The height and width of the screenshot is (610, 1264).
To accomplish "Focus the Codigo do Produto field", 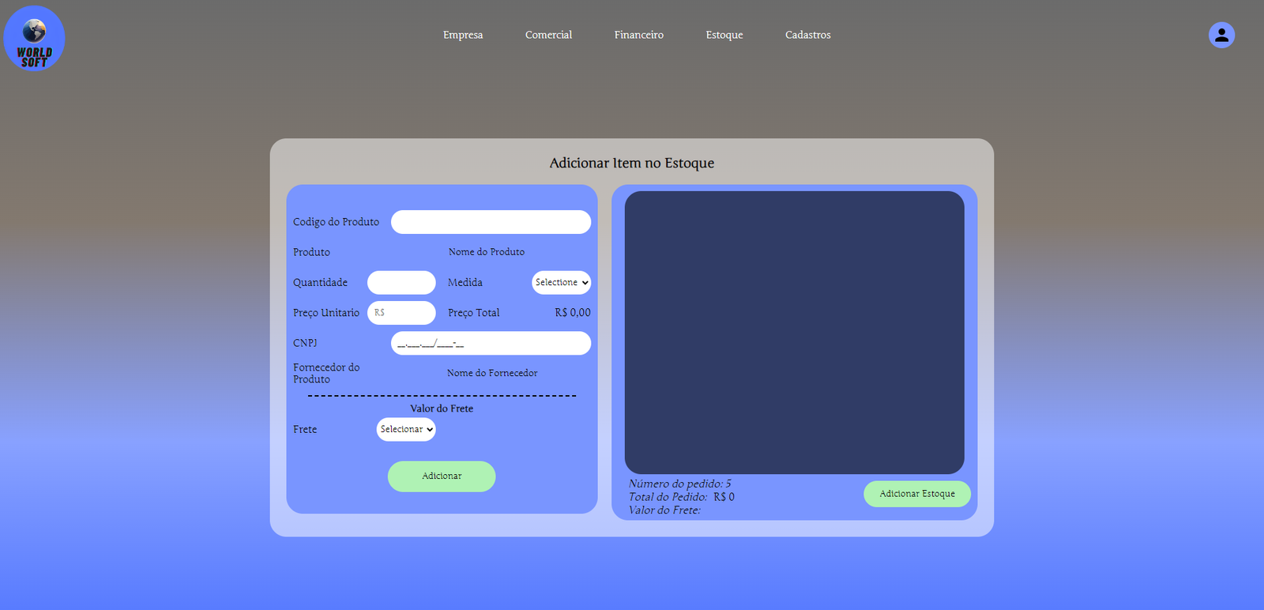I will tap(491, 222).
